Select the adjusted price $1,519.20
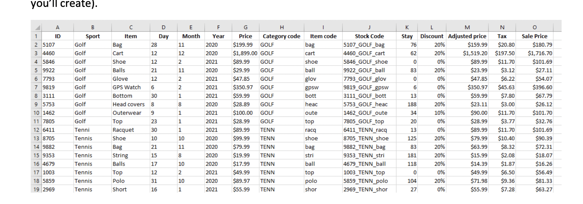583x204 pixels. 467,53
